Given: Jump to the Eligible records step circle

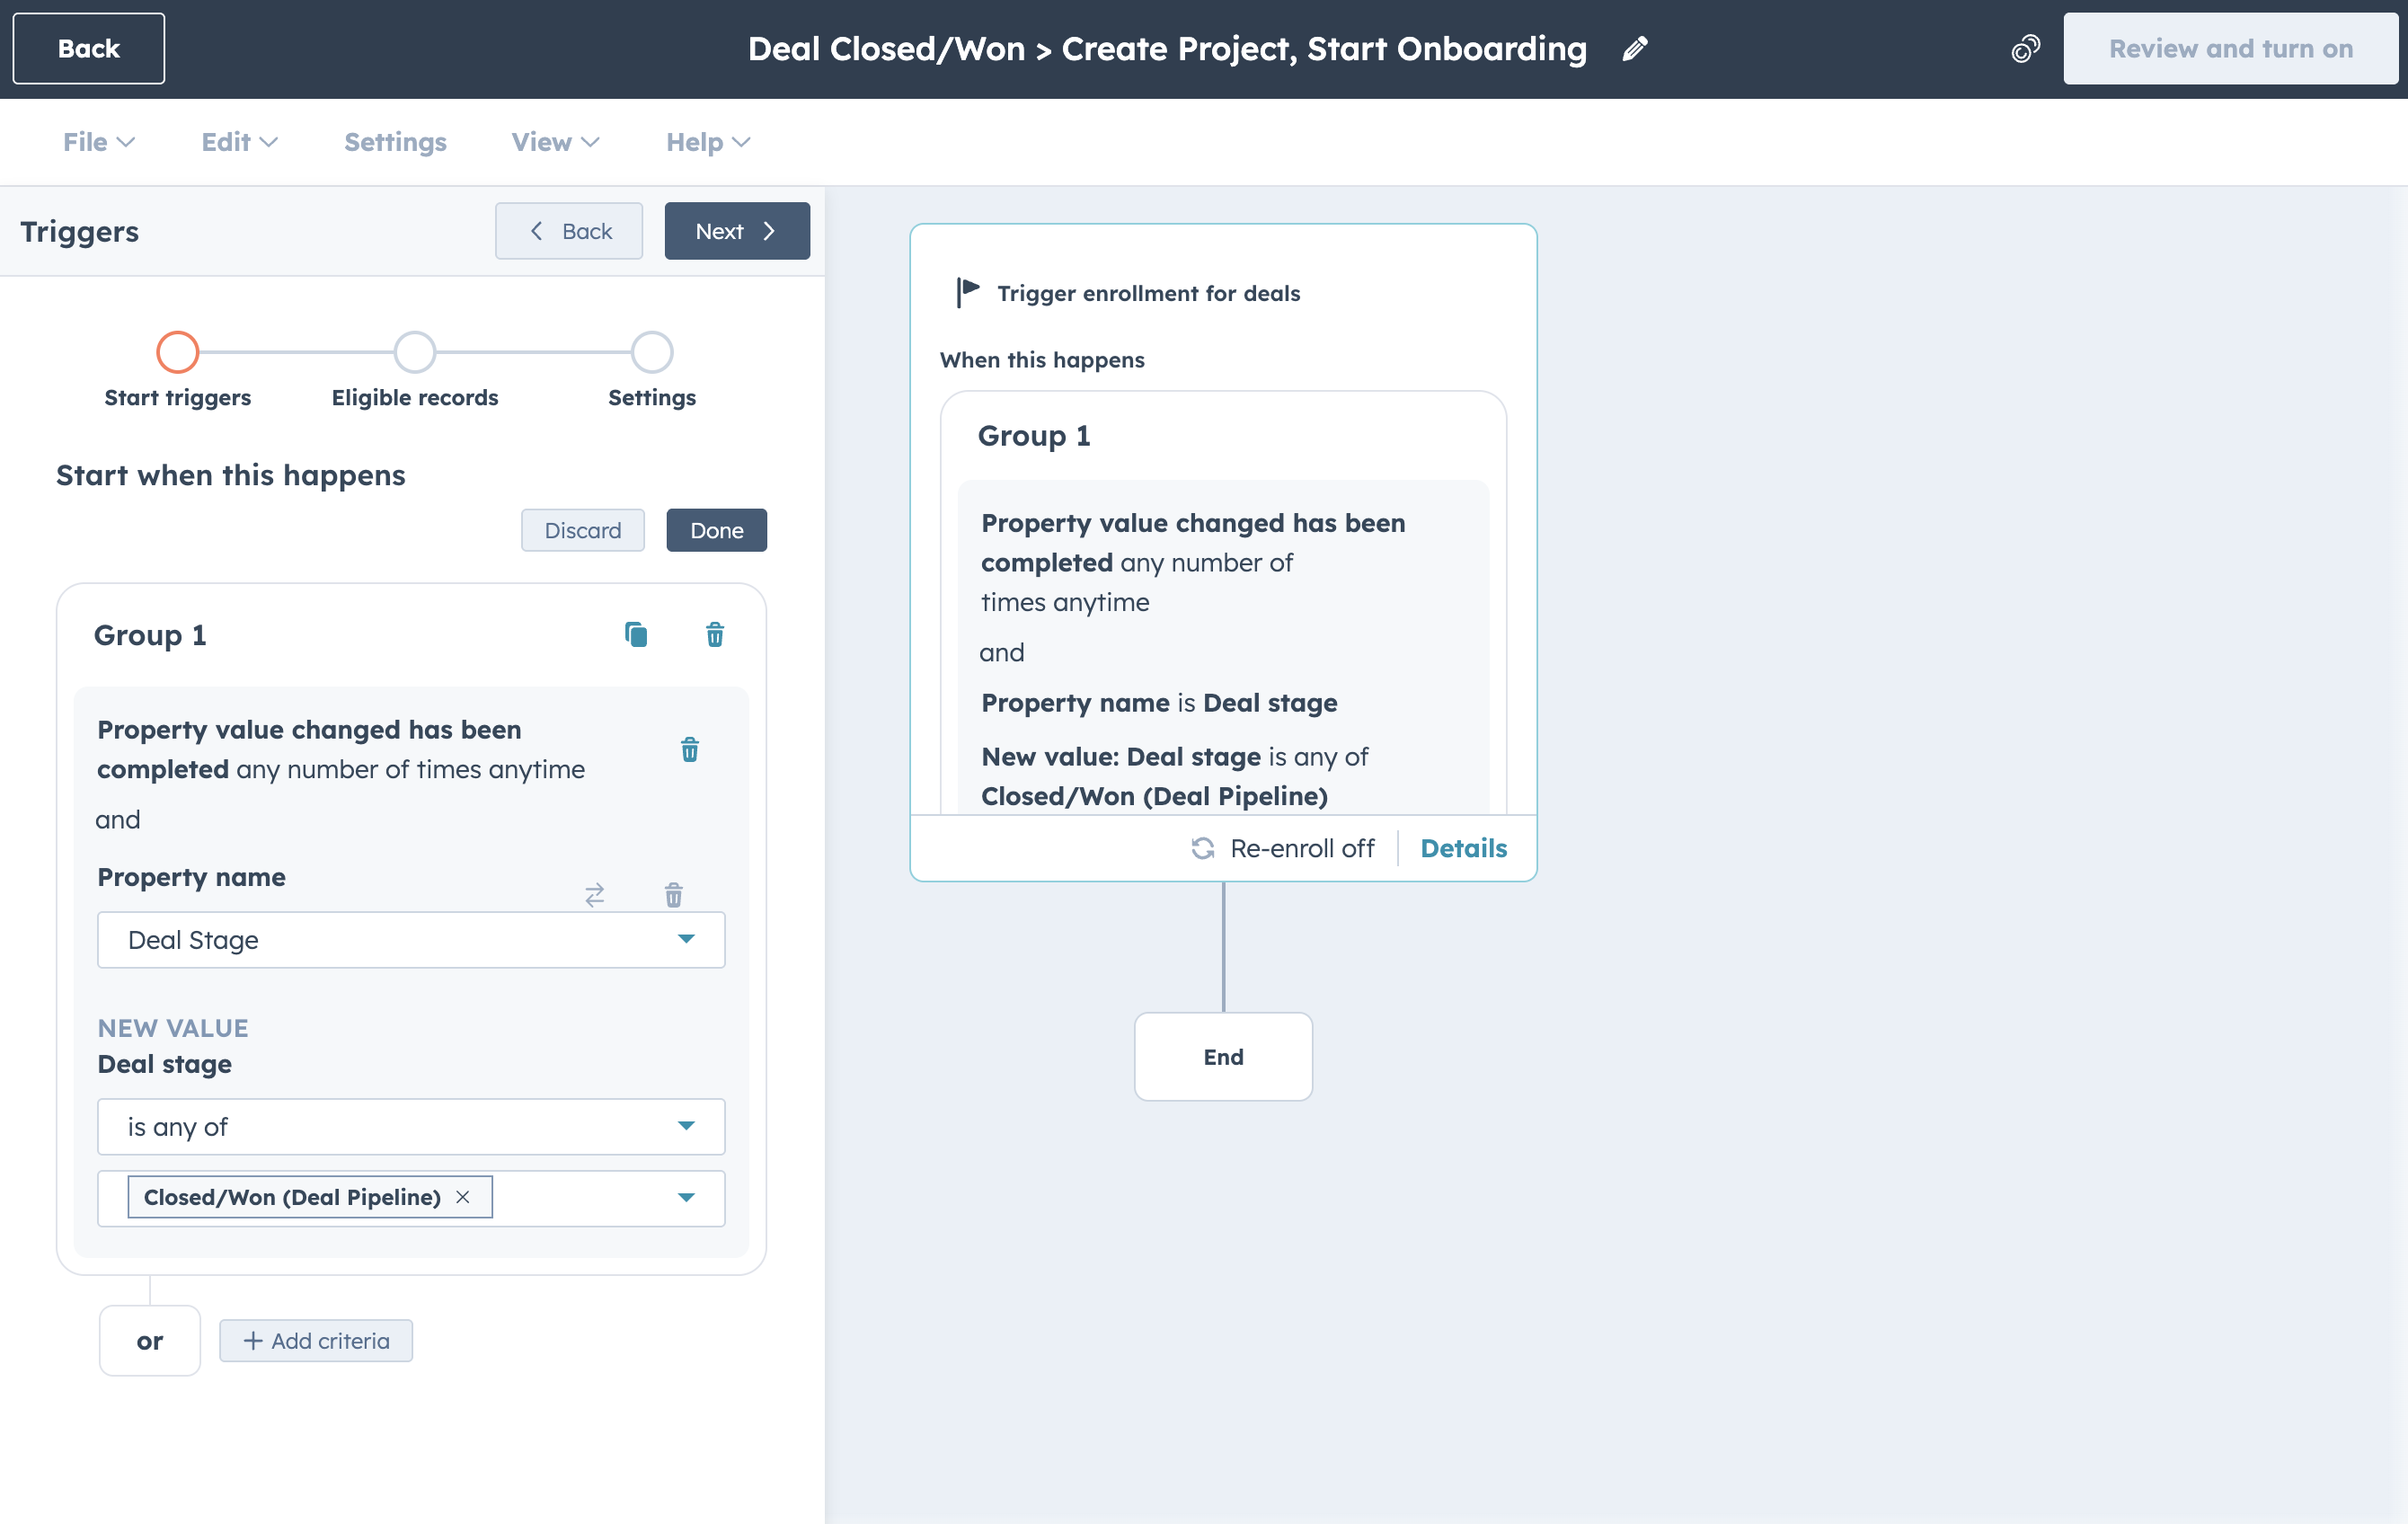Looking at the screenshot, I should point(414,352).
